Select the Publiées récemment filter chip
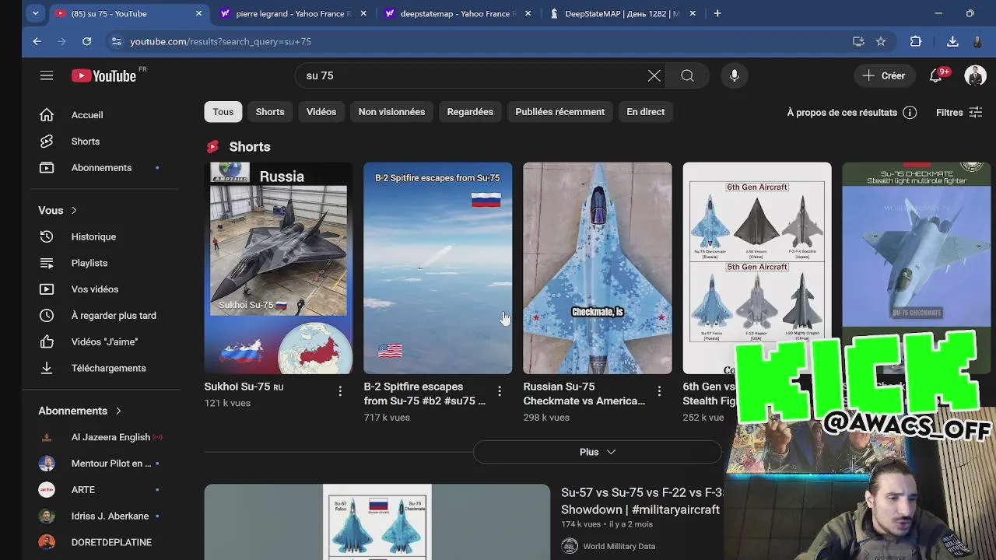996x560 pixels. [x=559, y=112]
